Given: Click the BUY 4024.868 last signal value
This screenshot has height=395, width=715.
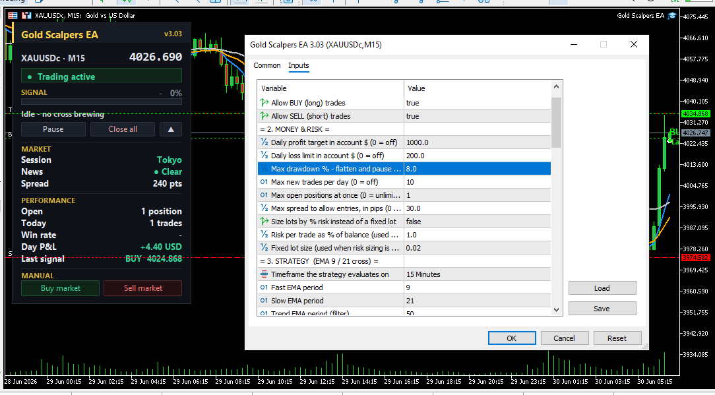Looking at the screenshot, I should 154,258.
